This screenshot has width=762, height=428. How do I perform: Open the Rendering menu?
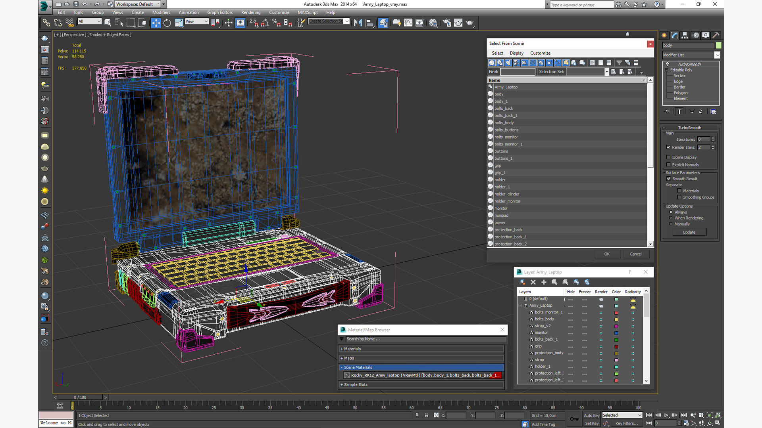click(250, 12)
